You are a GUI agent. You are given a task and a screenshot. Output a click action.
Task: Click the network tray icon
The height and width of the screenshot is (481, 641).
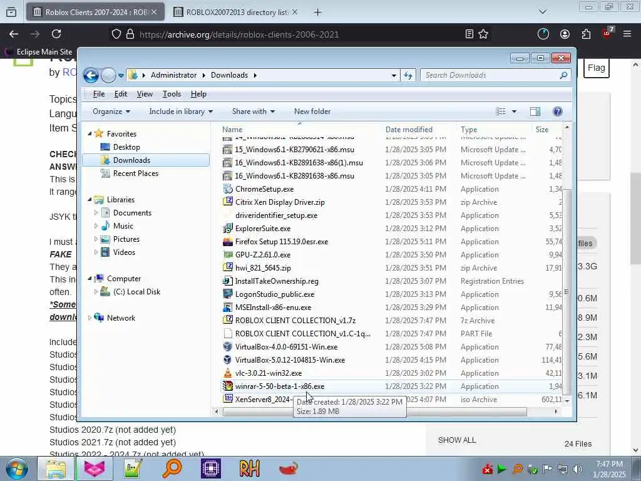[563, 469]
